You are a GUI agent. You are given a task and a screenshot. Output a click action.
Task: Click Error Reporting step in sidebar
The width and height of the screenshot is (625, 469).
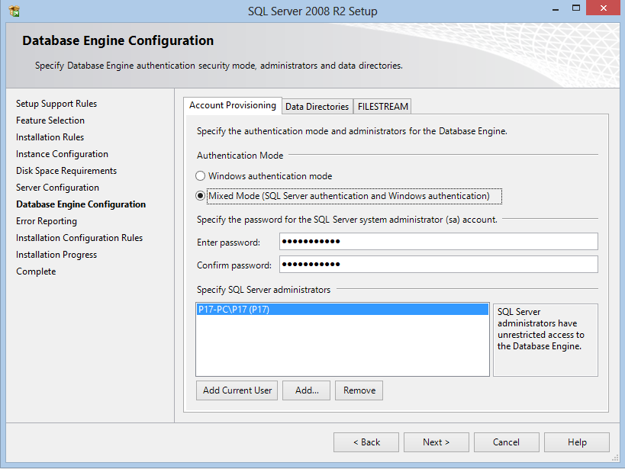point(47,220)
